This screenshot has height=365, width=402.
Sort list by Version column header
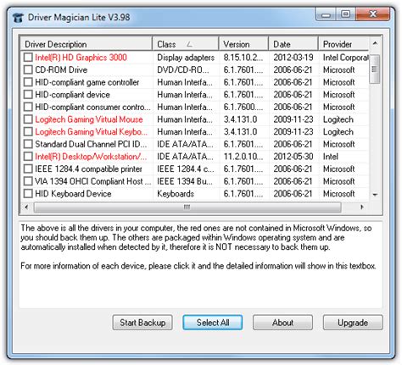tap(243, 44)
